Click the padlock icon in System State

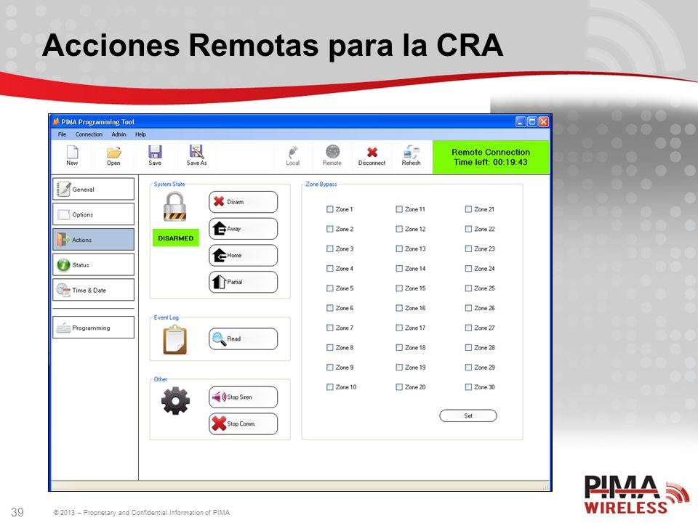175,206
